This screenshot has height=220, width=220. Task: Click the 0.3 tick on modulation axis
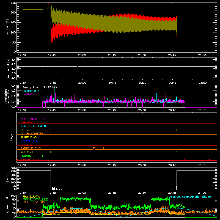tap(13, 91)
